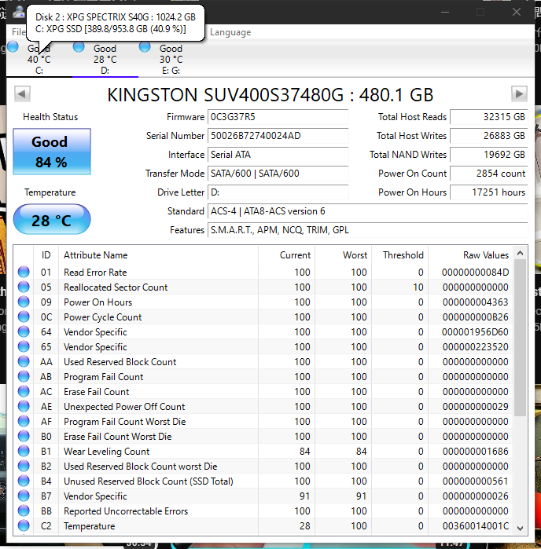541x549 pixels.
Task: Click the Transfer Mode field SATA/600
Action: tap(278, 174)
